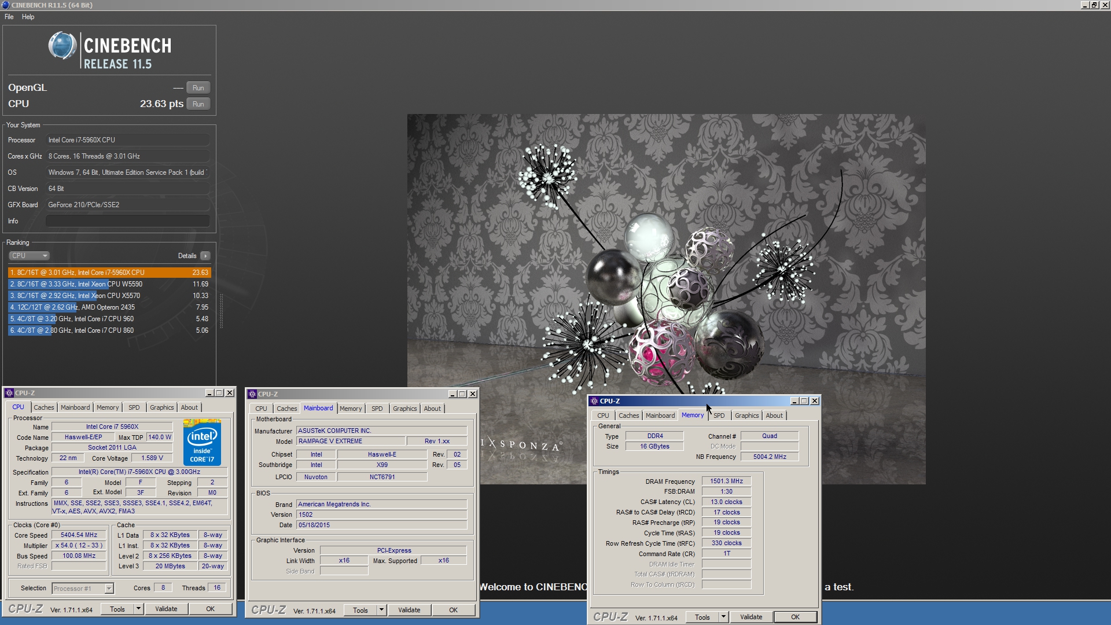
Task: Click Validate in the Memory CPU-Z window
Action: click(x=752, y=617)
